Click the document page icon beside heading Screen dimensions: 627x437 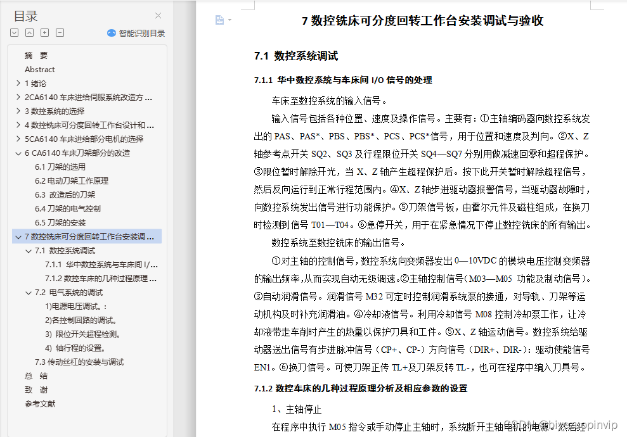[219, 20]
